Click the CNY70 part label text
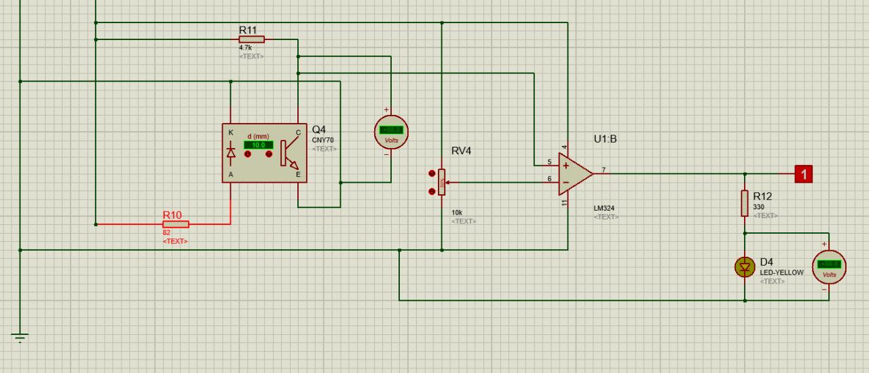The image size is (869, 373). [x=323, y=140]
